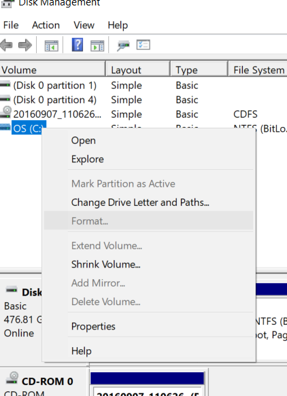The width and height of the screenshot is (287, 396).
Task: Open the Action menu
Action: click(46, 25)
